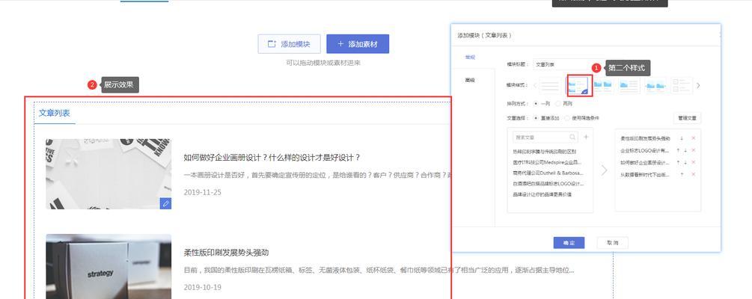Switch to the 高级 tab in dialog
752x299 pixels.
tap(470, 80)
